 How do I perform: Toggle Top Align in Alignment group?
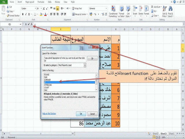pyautogui.click(x=51, y=8)
